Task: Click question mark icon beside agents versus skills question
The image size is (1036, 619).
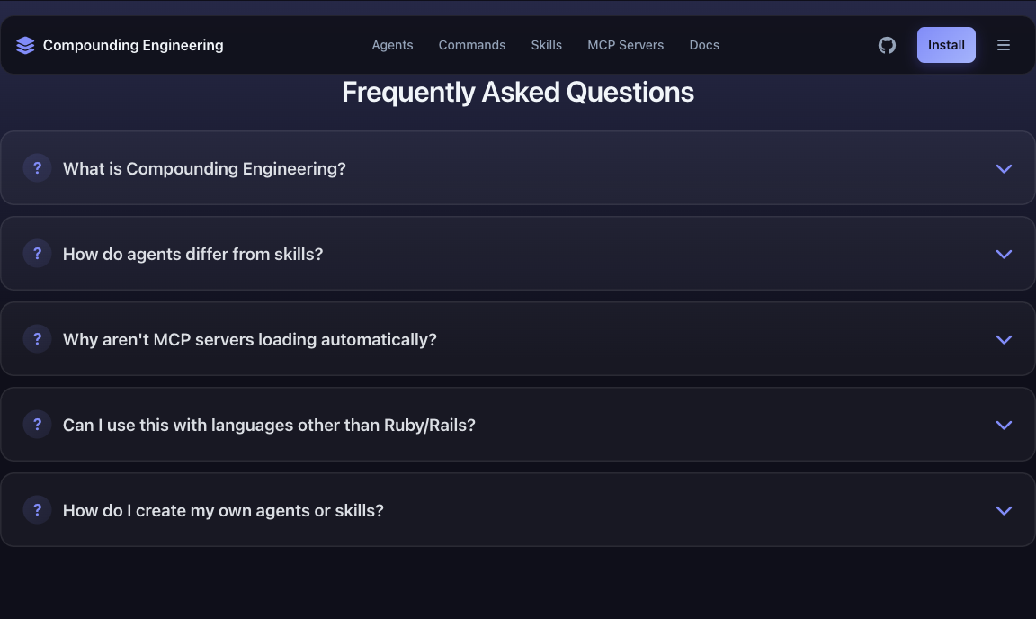Action: tap(37, 254)
